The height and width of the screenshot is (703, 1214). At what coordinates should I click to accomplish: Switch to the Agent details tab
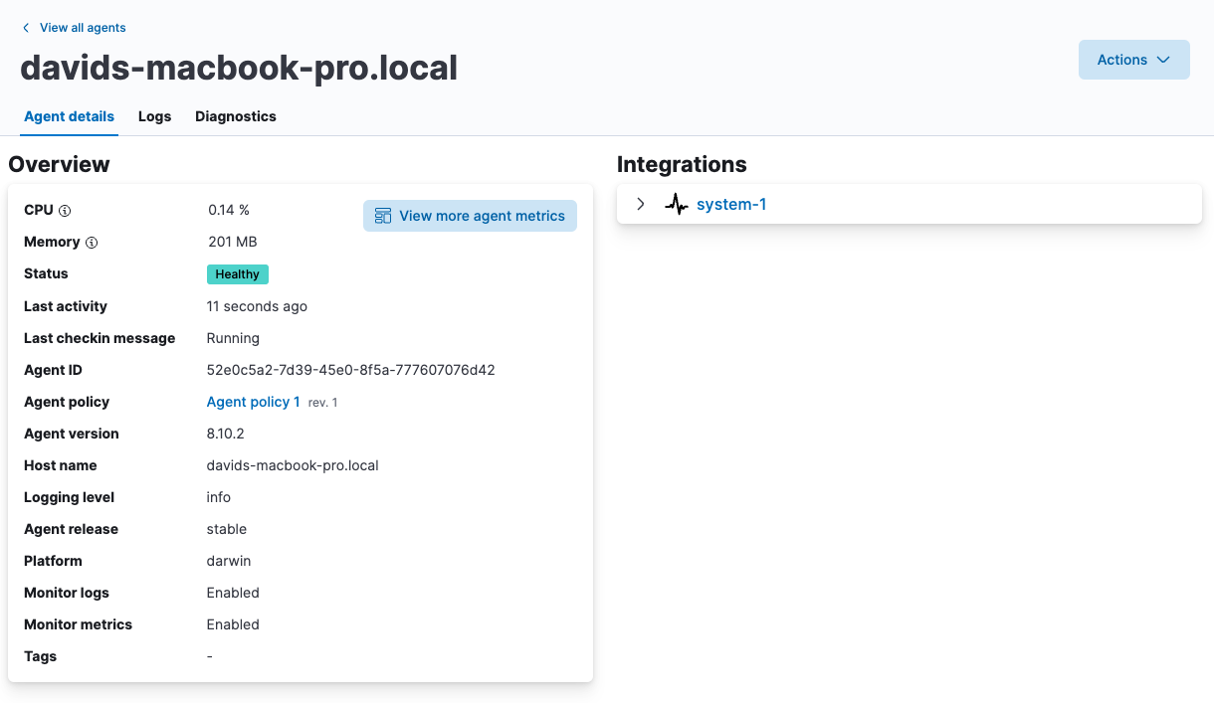pyautogui.click(x=70, y=116)
